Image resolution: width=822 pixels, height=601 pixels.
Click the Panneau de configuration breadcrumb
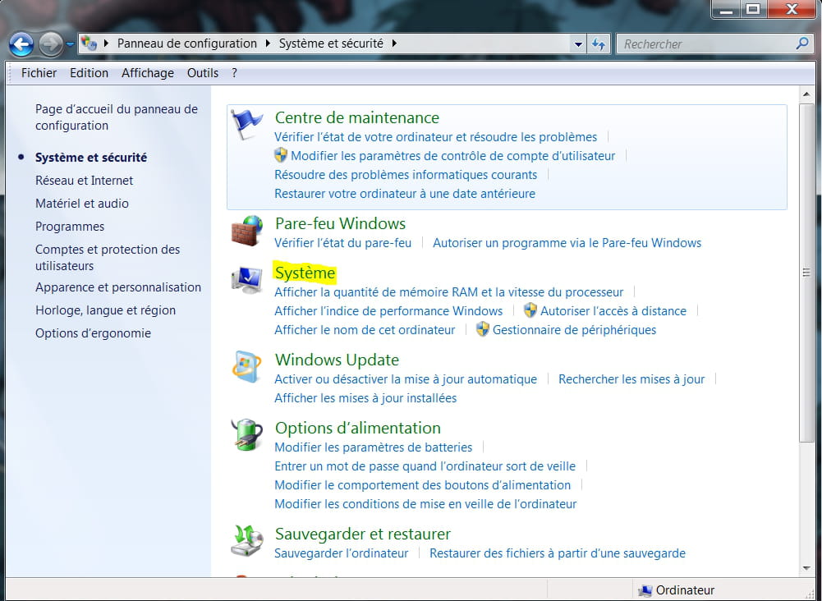(187, 44)
